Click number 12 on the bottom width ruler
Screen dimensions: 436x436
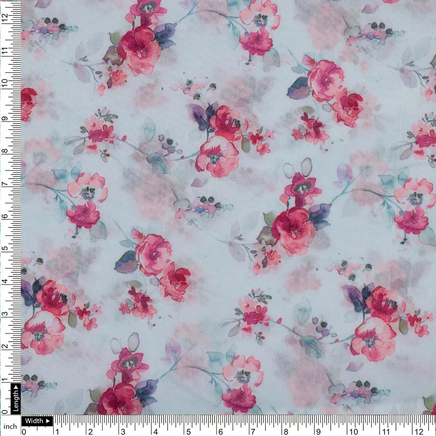coord(419,431)
